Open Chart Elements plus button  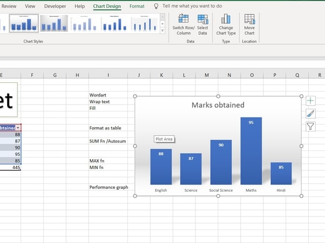[310, 101]
